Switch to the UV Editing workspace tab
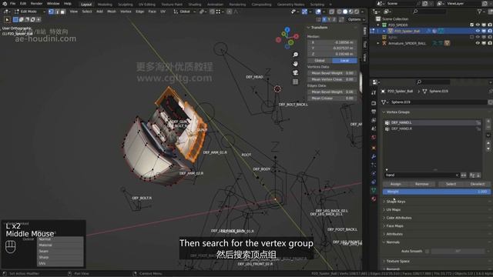Image resolution: width=493 pixels, height=277 pixels. (147, 5)
